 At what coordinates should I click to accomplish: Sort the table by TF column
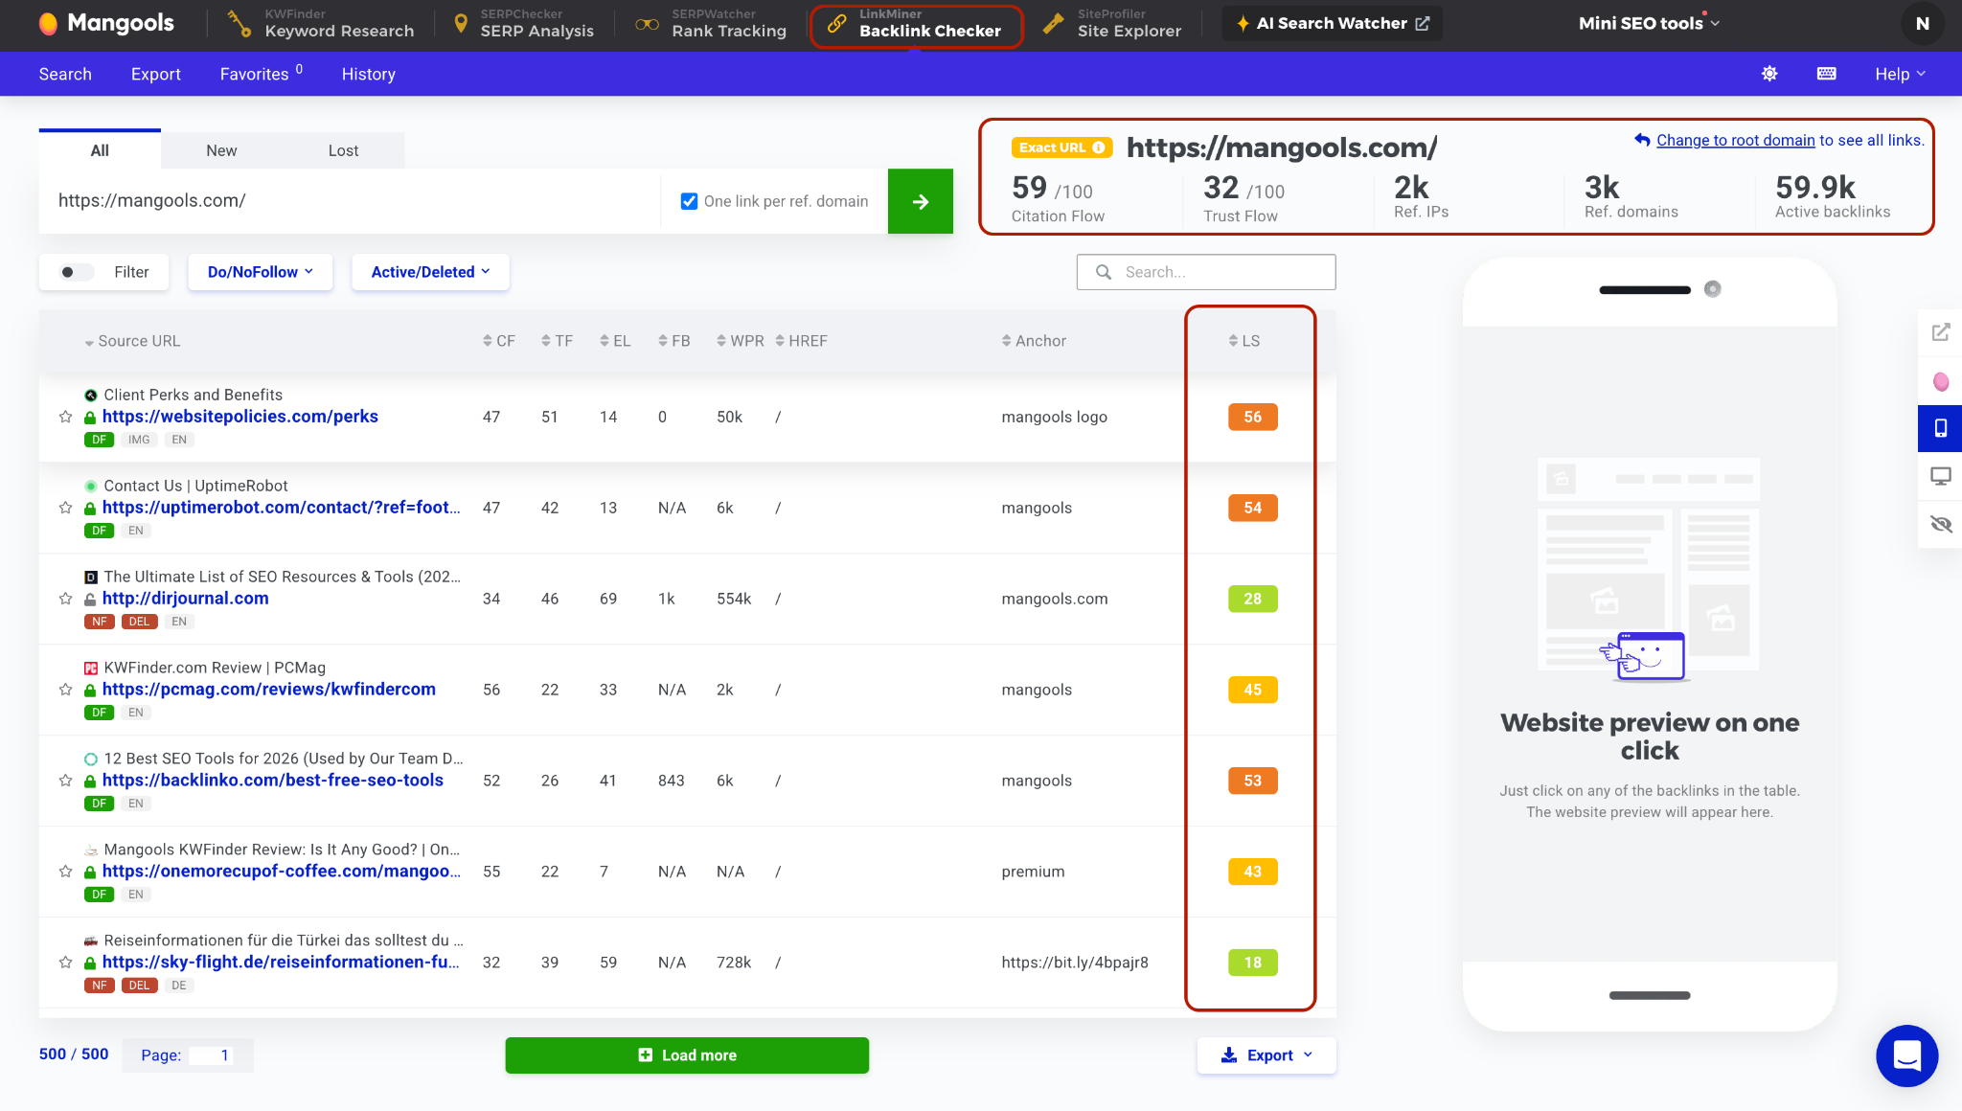(x=557, y=341)
